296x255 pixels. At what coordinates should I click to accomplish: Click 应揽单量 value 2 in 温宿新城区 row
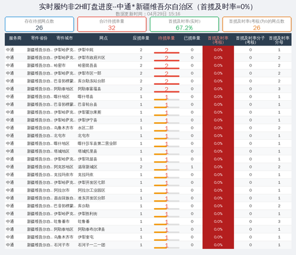point(141,167)
